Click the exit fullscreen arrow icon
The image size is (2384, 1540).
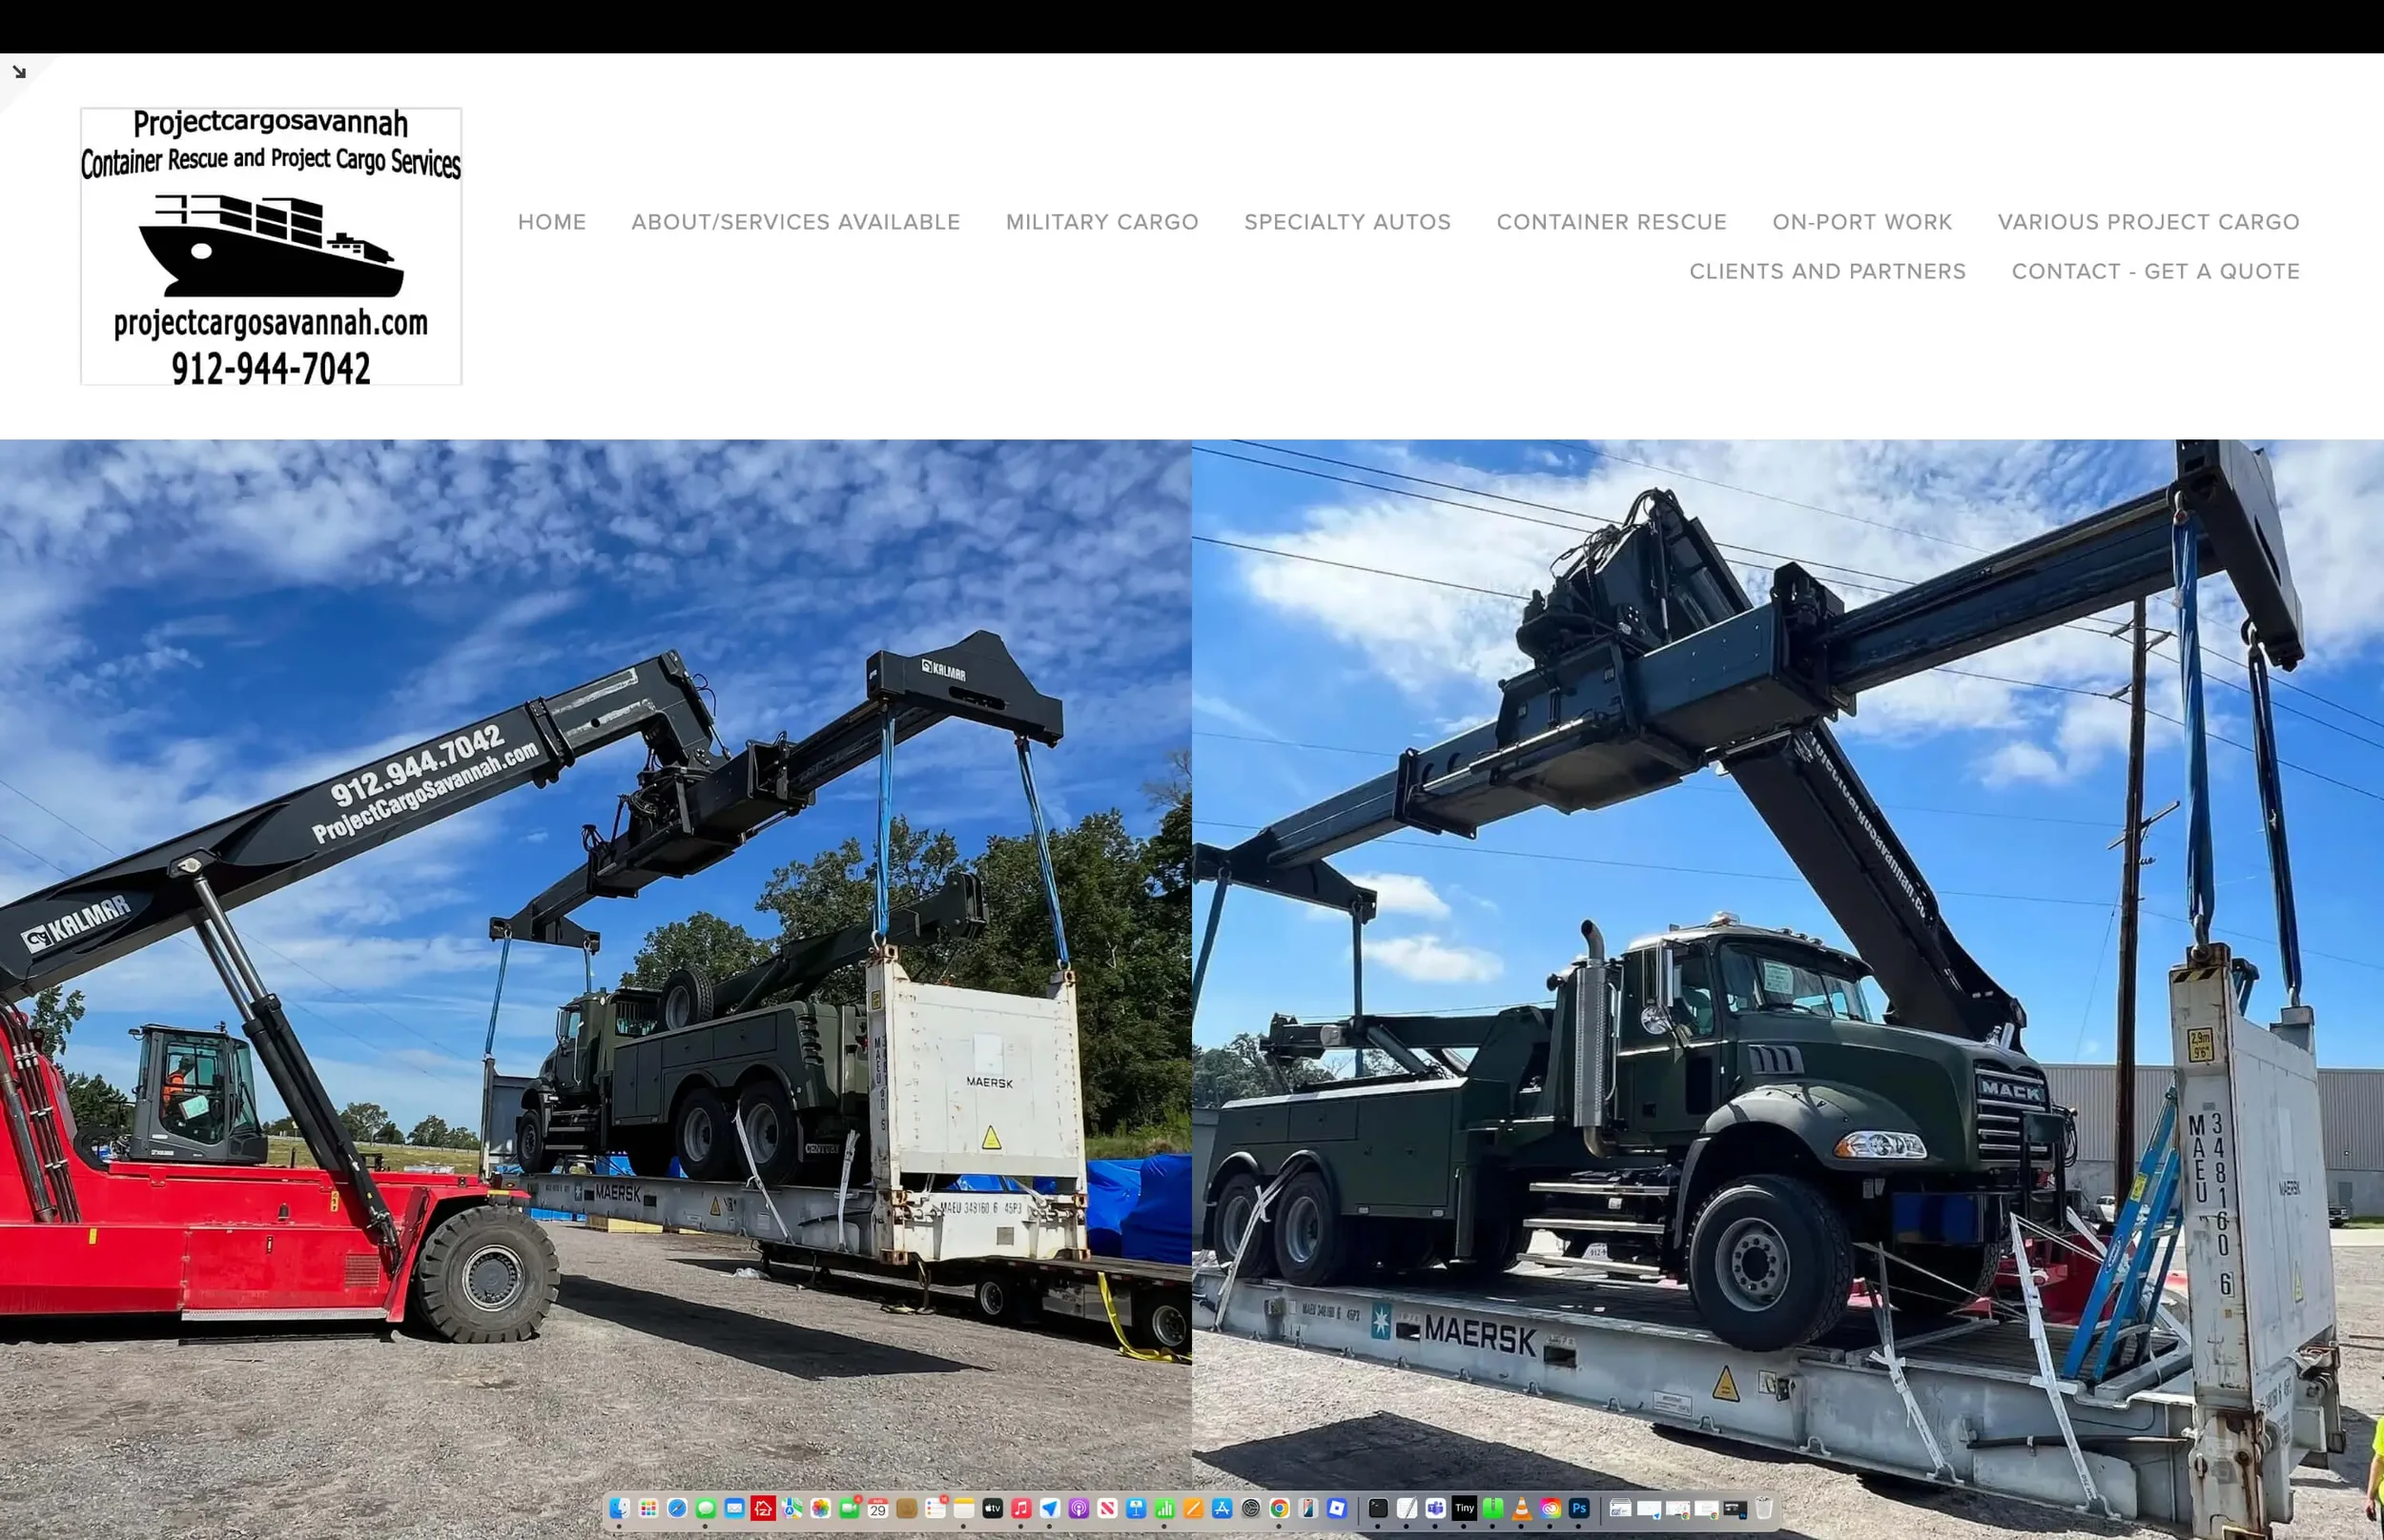[19, 72]
